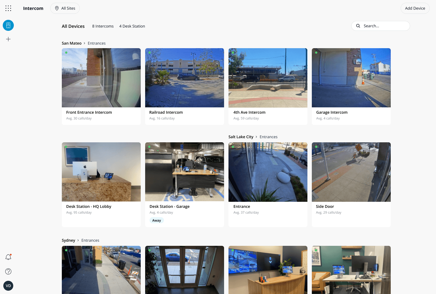Click Entrances next to San Mateo
Image resolution: width=436 pixels, height=294 pixels.
97,43
